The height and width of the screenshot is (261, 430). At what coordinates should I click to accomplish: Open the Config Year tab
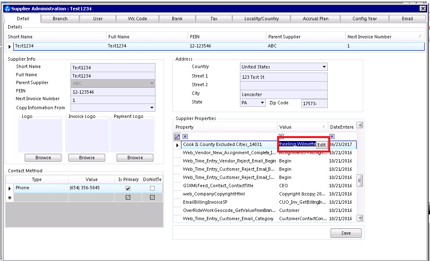(364, 19)
